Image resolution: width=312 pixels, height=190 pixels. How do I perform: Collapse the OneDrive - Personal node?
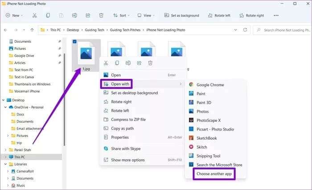[x=5, y=107]
